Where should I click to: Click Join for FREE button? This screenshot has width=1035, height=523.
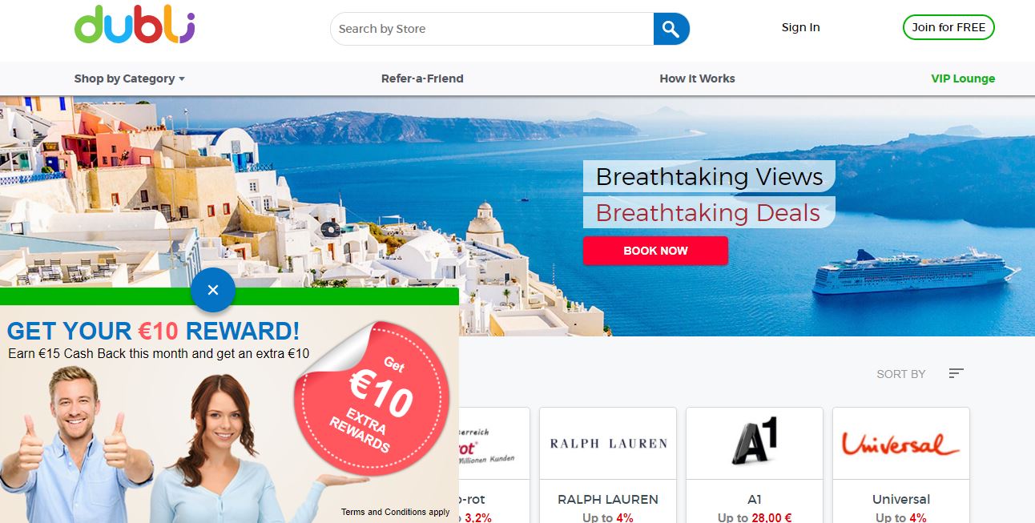[x=948, y=27]
